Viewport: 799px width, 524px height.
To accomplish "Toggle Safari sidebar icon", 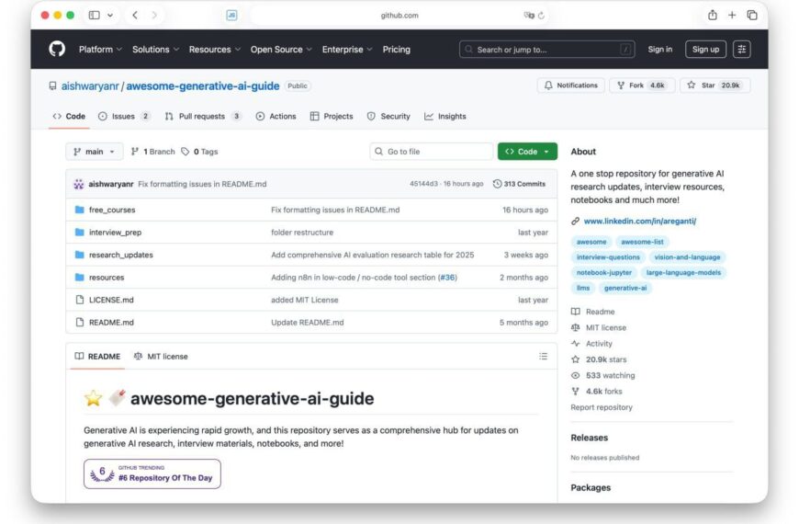I will [x=95, y=16].
